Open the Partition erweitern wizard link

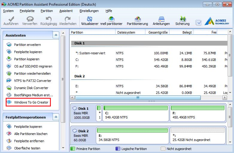pyautogui.click(x=28, y=45)
